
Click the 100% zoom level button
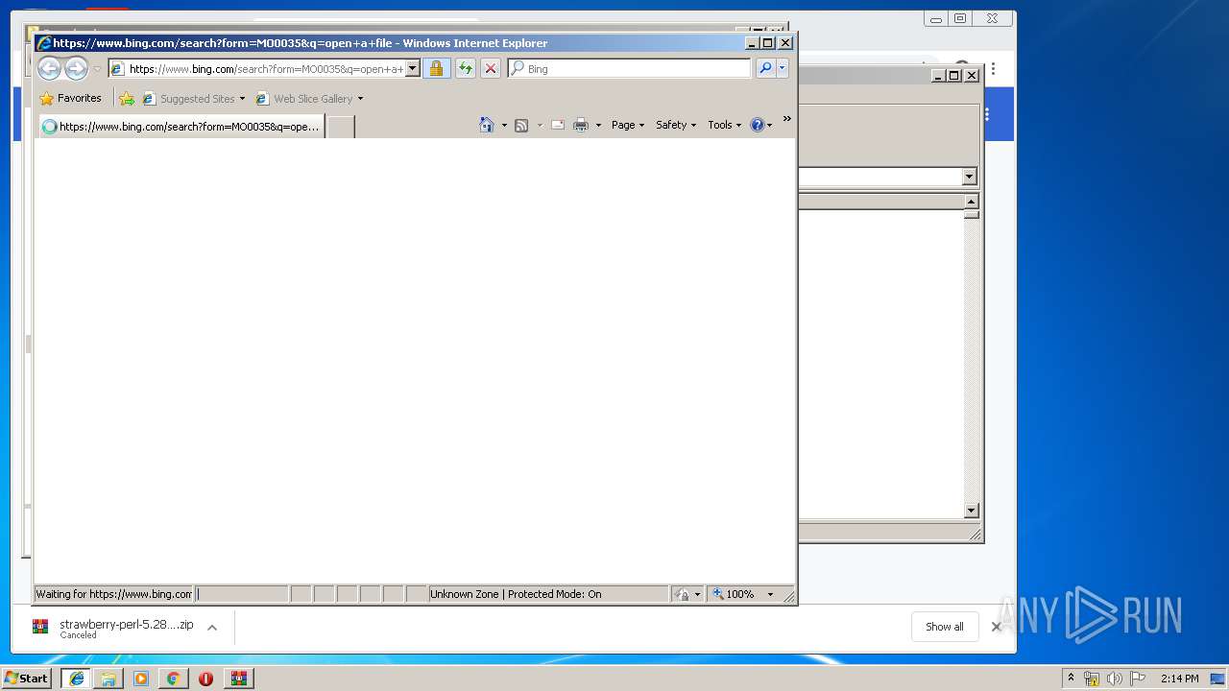tap(735, 594)
